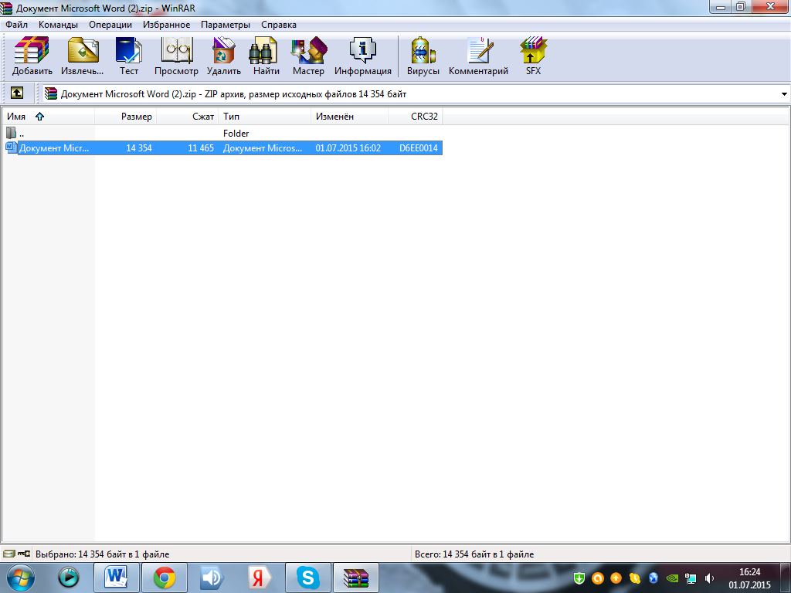Viewport: 791px width, 593px height.
Task: Click the '11 465' packed size cell
Action: coord(201,148)
